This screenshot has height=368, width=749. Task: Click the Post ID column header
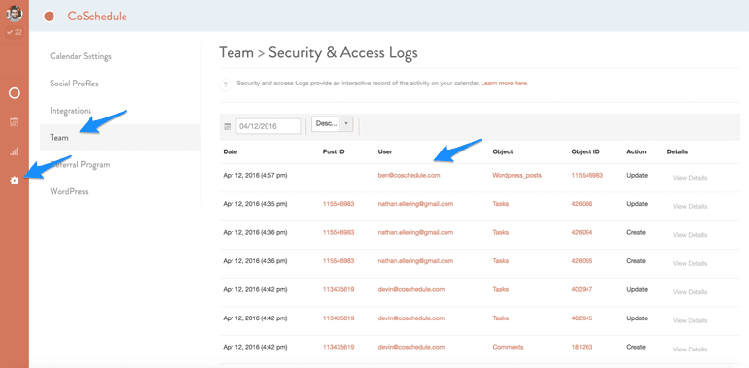pos(334,152)
